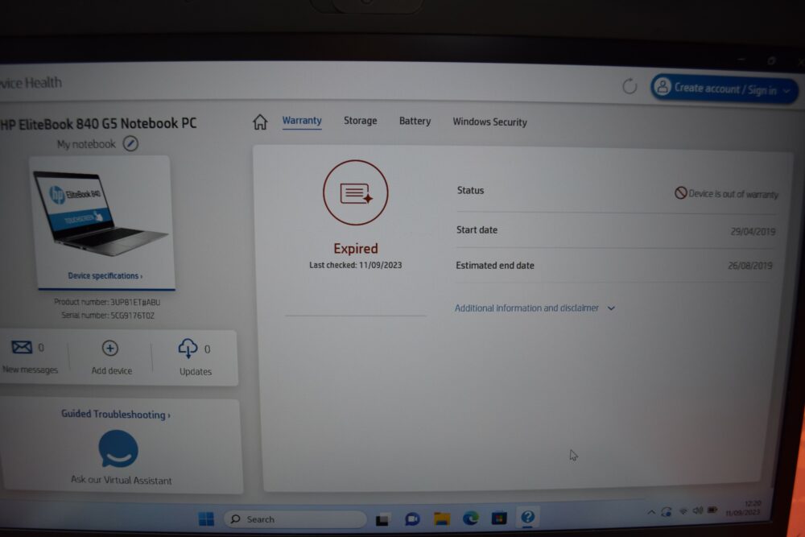Image resolution: width=805 pixels, height=537 pixels.
Task: Click the sync tray icon beside the chevron
Action: pos(667,511)
